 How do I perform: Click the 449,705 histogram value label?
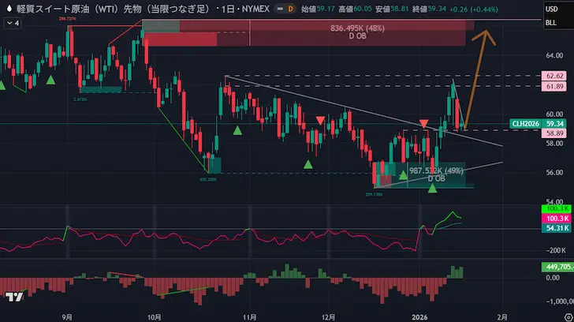[555, 267]
